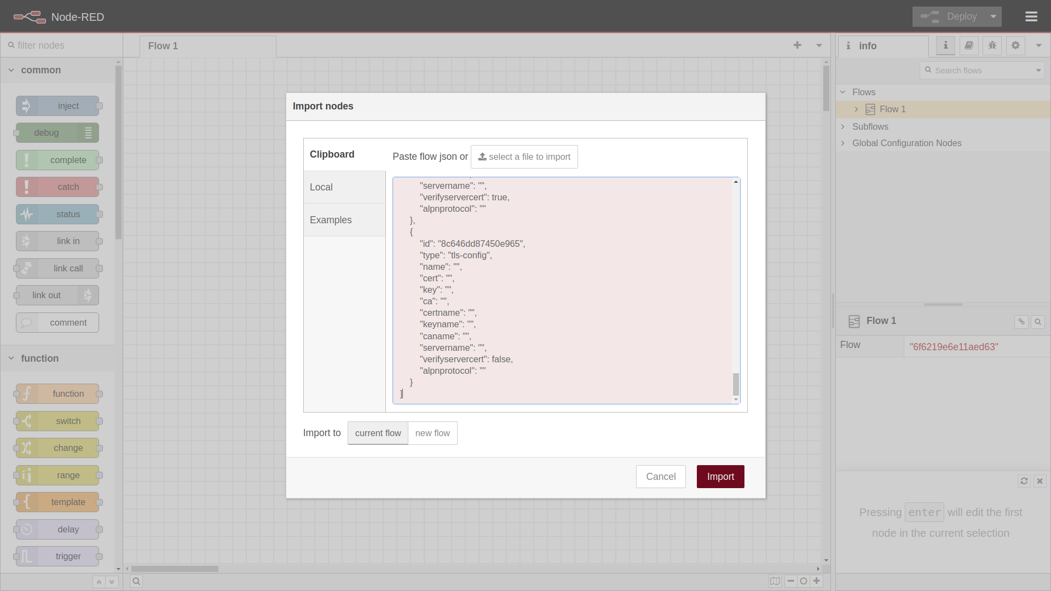Select the Examples tab in Import dialog
Screen dimensions: 1051x591
(x=344, y=220)
